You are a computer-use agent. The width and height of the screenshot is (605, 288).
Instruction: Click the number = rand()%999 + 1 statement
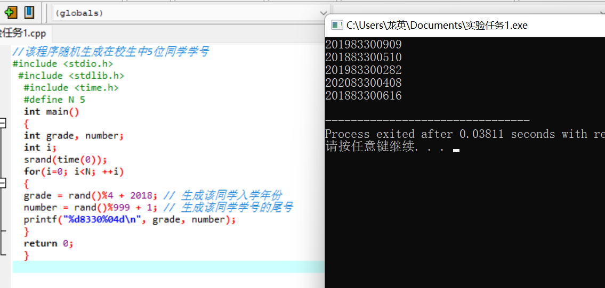point(90,208)
